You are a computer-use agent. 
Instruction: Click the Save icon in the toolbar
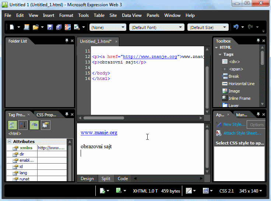pyautogui.click(x=50, y=27)
